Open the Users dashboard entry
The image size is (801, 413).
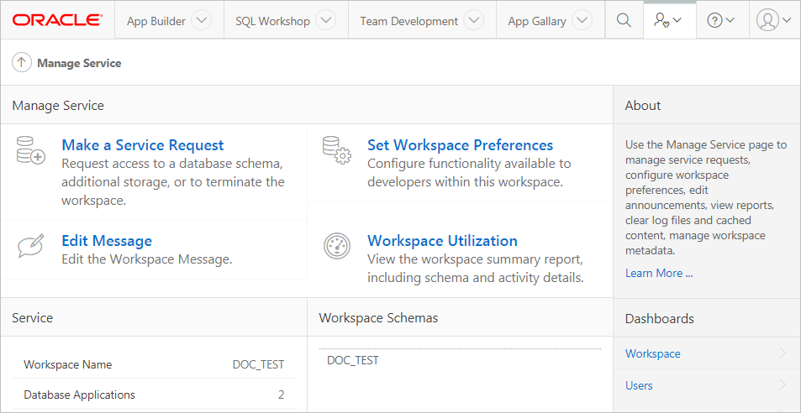click(639, 385)
